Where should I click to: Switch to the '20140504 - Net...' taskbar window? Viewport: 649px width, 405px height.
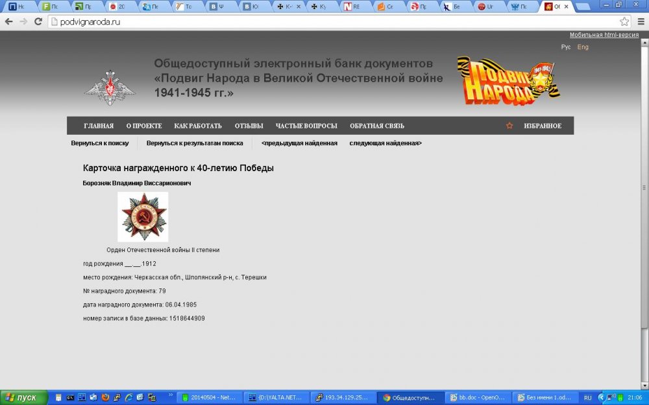(x=210, y=398)
